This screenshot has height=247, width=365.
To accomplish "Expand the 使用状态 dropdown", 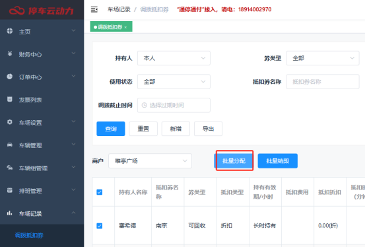I will coord(174,81).
